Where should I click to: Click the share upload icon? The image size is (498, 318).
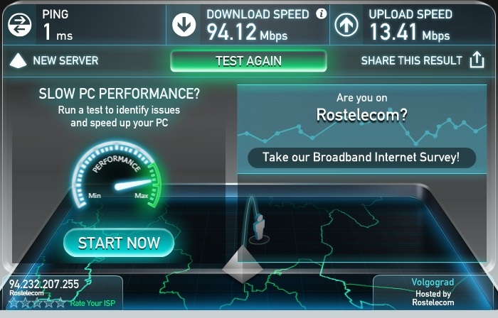tap(477, 60)
